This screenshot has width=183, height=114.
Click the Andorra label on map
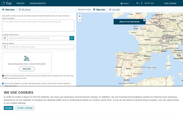tap(147, 56)
